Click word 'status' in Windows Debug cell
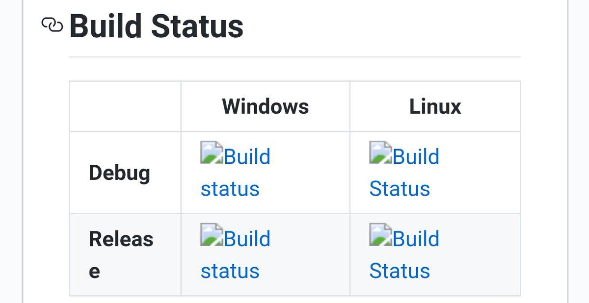 230,189
